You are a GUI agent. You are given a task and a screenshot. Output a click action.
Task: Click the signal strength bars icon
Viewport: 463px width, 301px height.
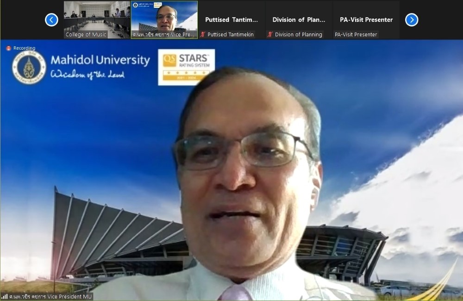[x=5, y=296]
